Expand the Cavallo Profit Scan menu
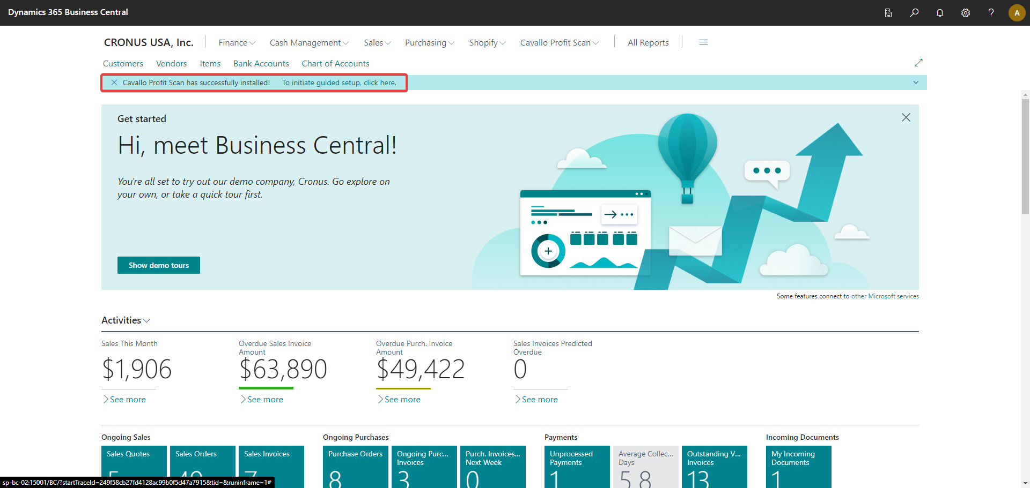This screenshot has width=1030, height=488. 559,43
